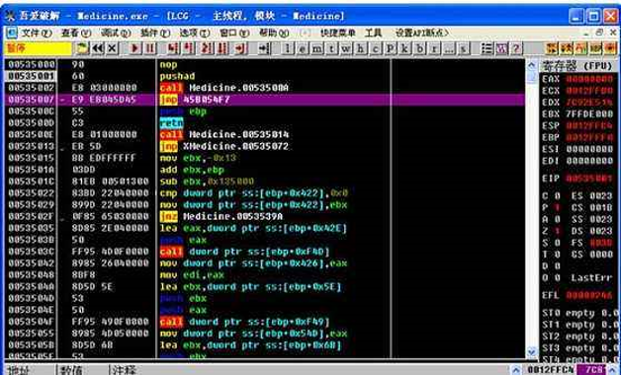Pause execution with the pause icon

(150, 48)
